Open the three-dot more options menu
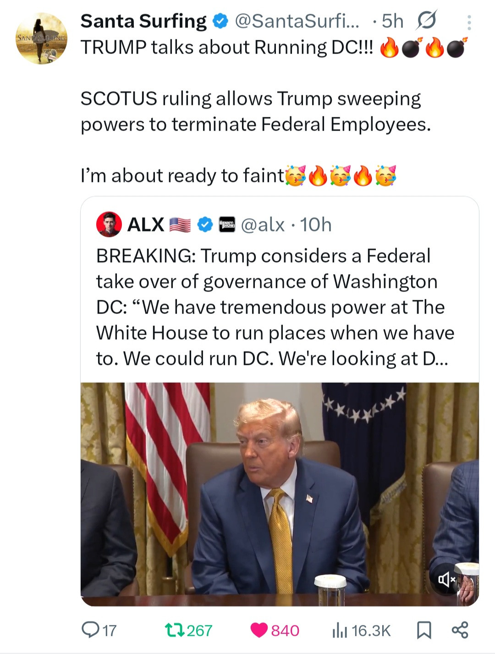This screenshot has height=655, width=495. pyautogui.click(x=469, y=23)
